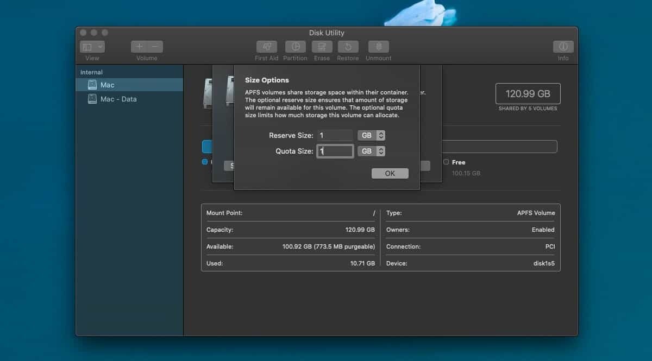Viewport: 652px width, 361px height.
Task: Open Quota Size GB unit dropdown
Action: point(372,151)
